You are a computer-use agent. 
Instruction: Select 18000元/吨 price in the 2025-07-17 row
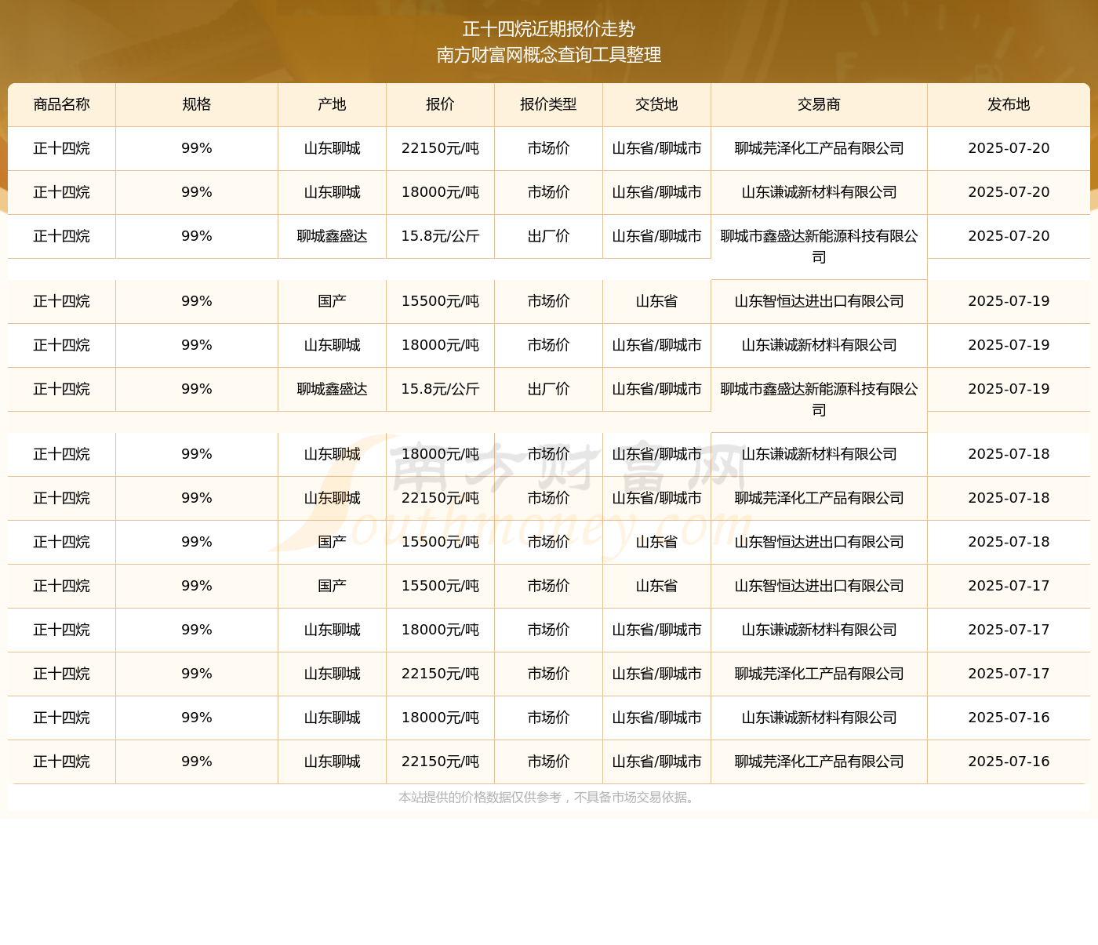[441, 630]
